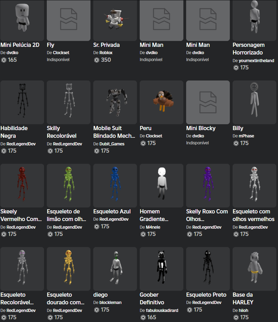Open the Base da HARLEY title link
Viewport: 278px width, 322px height.
click(243, 299)
